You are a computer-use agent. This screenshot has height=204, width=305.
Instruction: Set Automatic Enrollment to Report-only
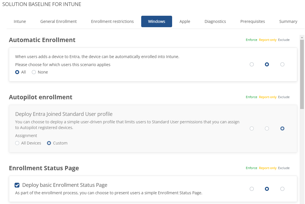pyautogui.click(x=267, y=64)
